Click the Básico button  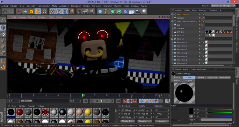tap(177, 77)
